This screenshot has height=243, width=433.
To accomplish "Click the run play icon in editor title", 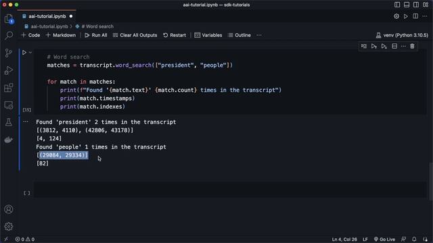I will click(x=406, y=16).
